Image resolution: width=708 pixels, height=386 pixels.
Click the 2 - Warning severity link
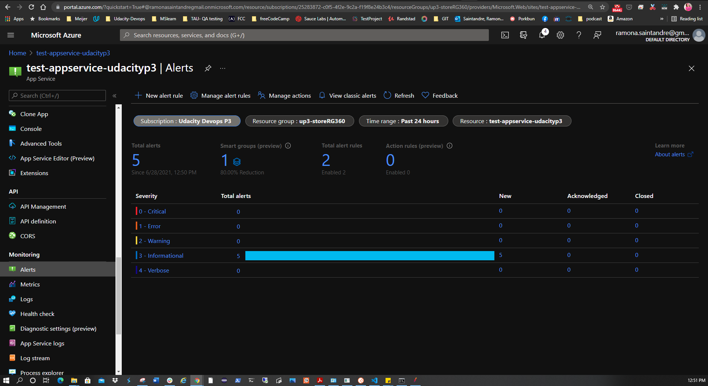155,241
